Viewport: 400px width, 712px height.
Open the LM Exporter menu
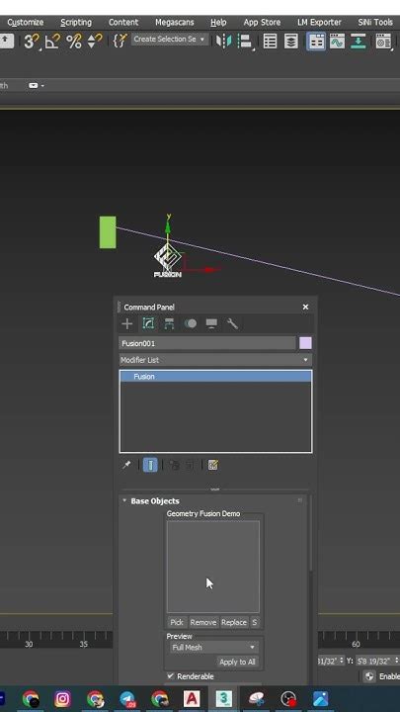pos(319,22)
